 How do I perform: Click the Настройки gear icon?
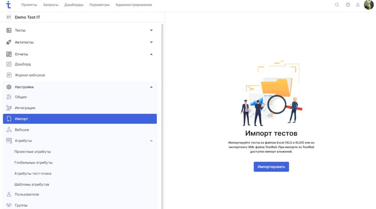click(9, 87)
